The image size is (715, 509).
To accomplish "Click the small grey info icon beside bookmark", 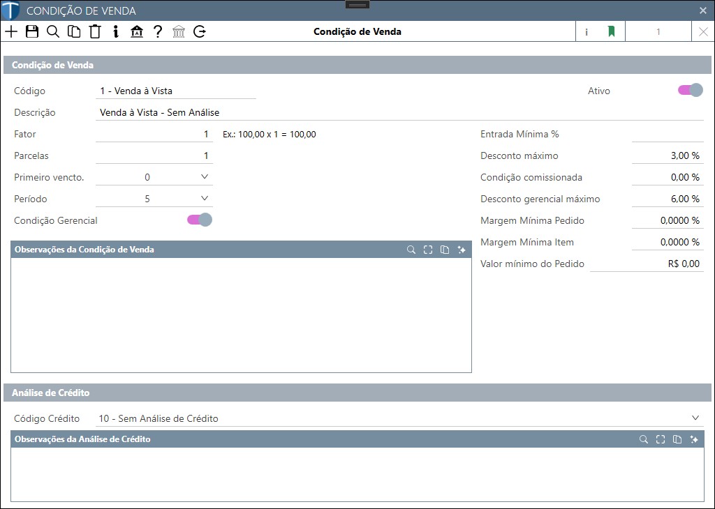I will pos(587,32).
